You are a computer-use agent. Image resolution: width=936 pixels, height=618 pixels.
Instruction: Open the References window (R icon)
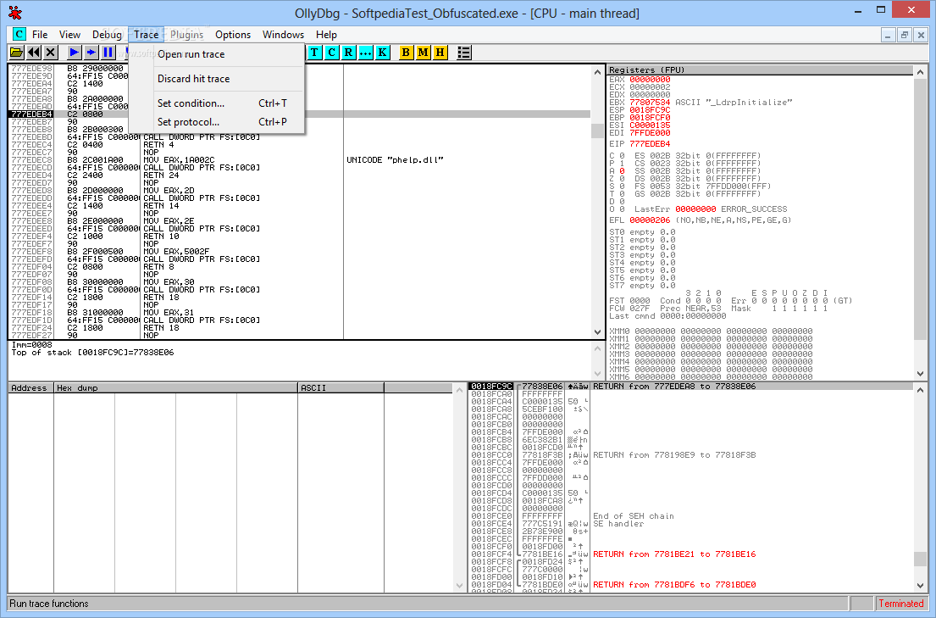(x=349, y=53)
